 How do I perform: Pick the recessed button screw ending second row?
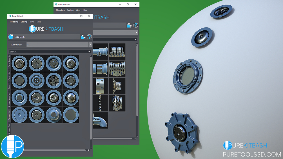71,80
